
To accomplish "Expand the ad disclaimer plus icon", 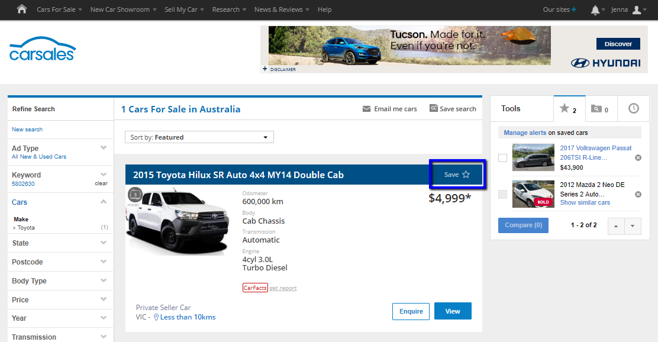I will (x=265, y=69).
